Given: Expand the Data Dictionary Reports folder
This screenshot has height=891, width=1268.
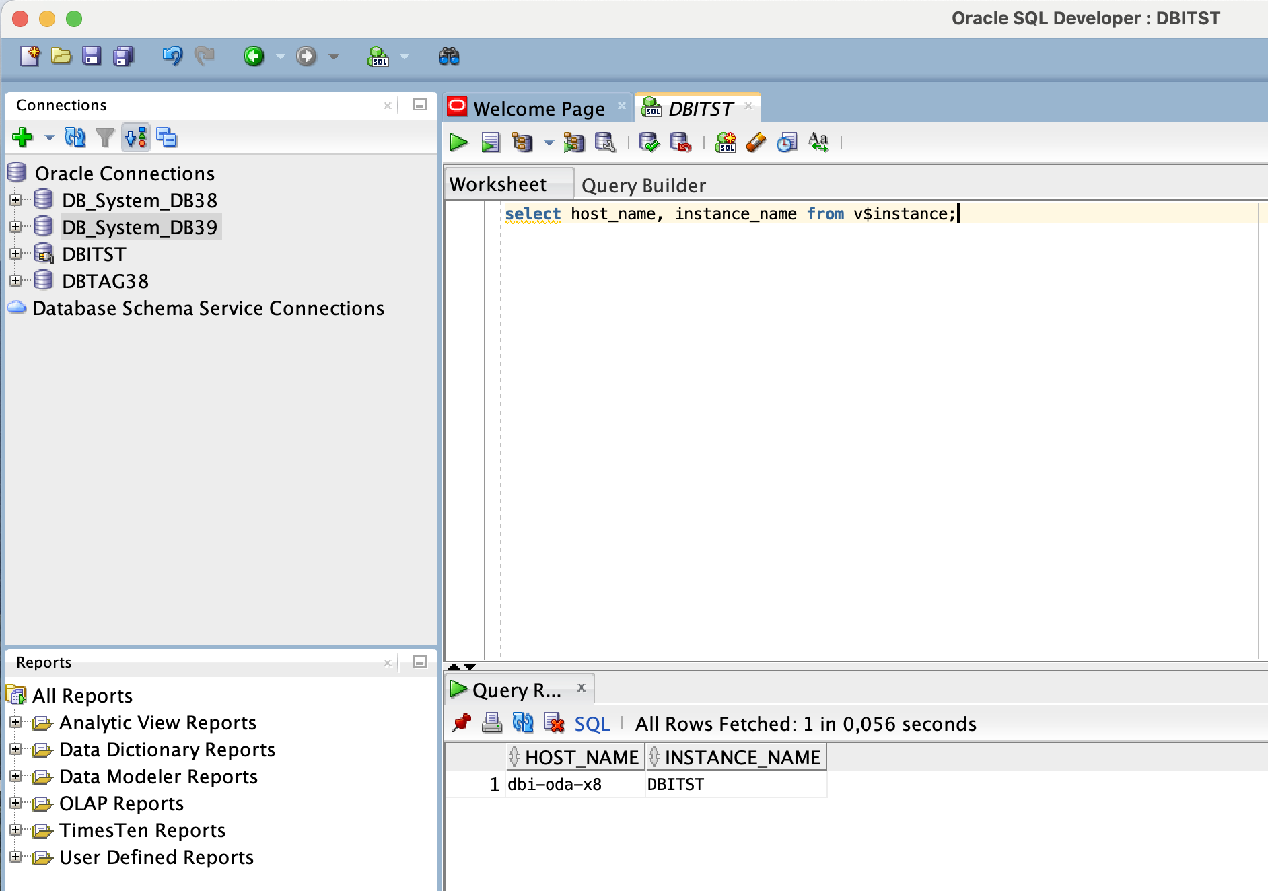Looking at the screenshot, I should tap(15, 749).
